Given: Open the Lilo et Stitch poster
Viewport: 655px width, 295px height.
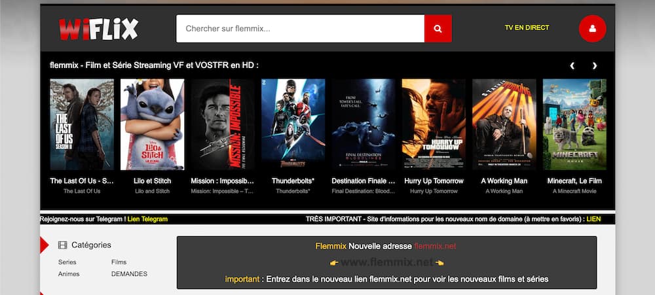Looking at the screenshot, I should pyautogui.click(x=153, y=124).
